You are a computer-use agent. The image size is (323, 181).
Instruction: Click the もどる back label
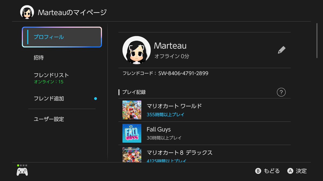[272, 171]
